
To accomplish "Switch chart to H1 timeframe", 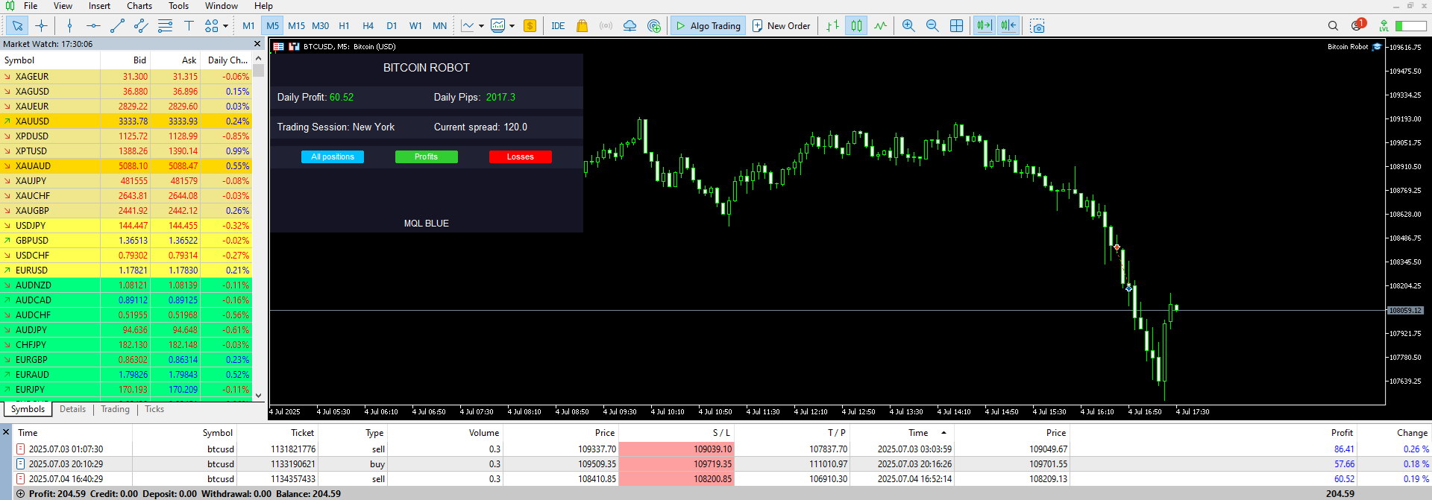I will [x=344, y=26].
